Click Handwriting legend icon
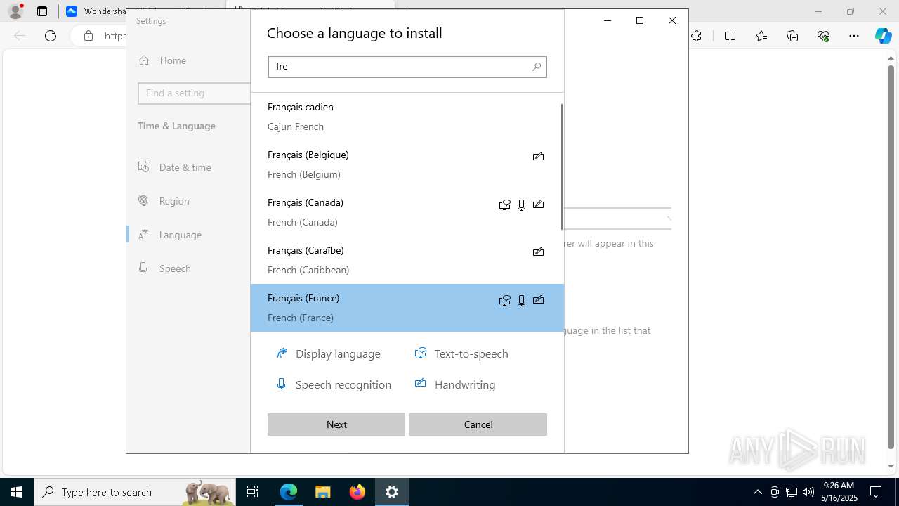 pos(420,384)
